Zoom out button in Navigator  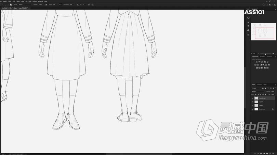(258, 54)
